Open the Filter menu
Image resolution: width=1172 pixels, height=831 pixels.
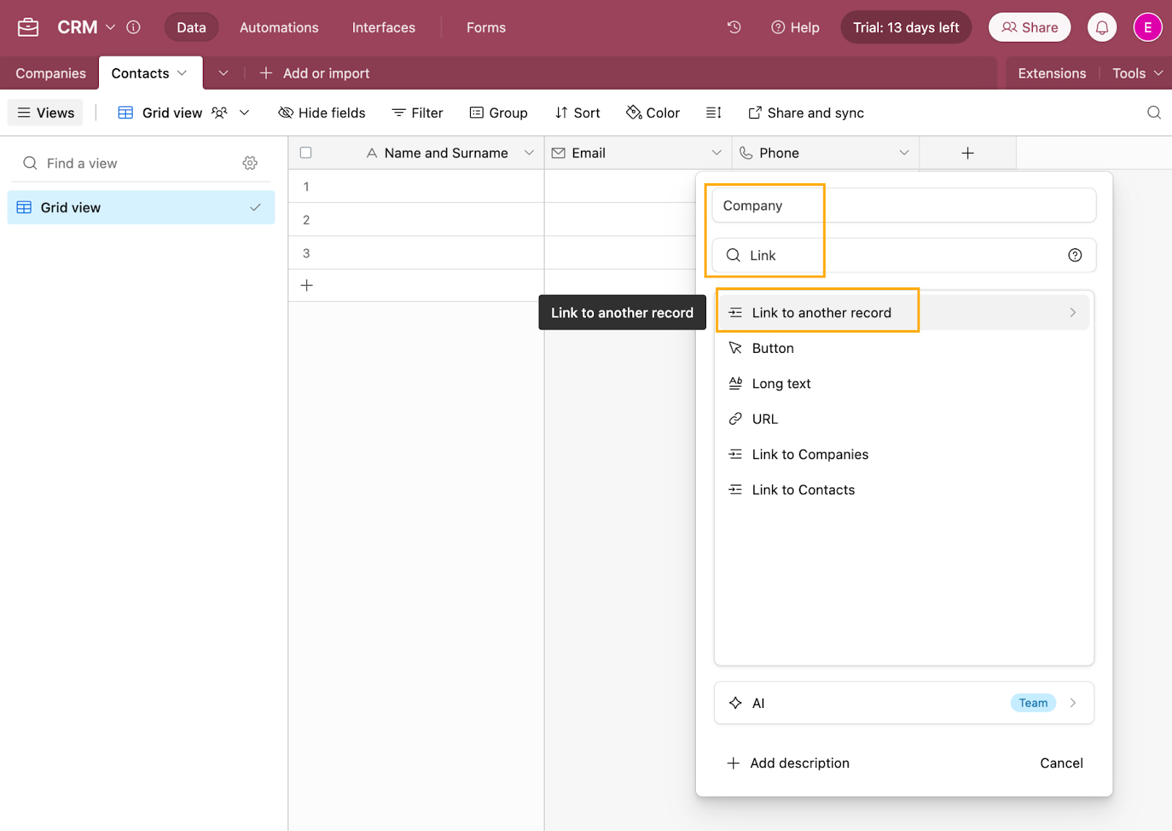[418, 113]
